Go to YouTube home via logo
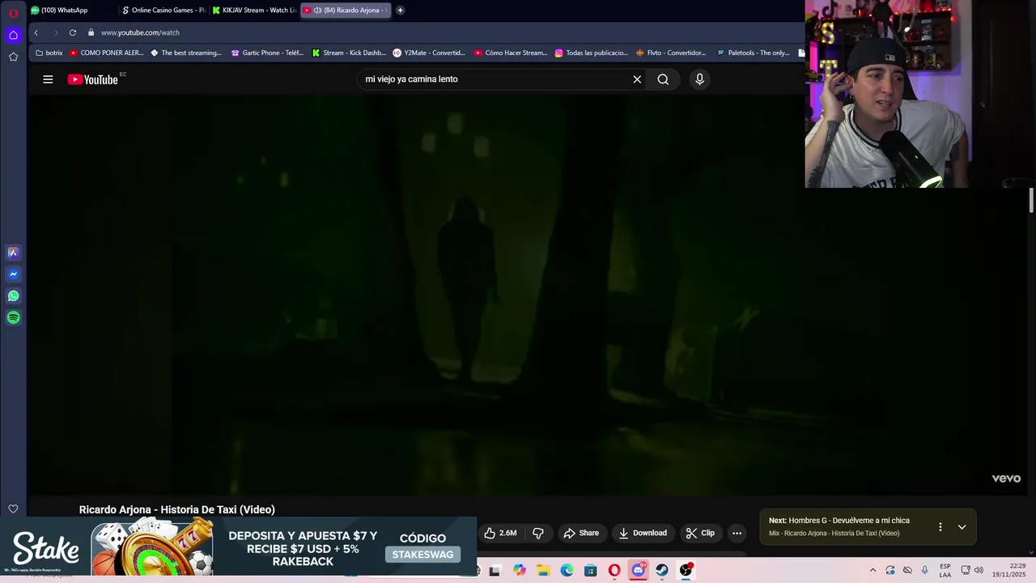 [x=93, y=79]
